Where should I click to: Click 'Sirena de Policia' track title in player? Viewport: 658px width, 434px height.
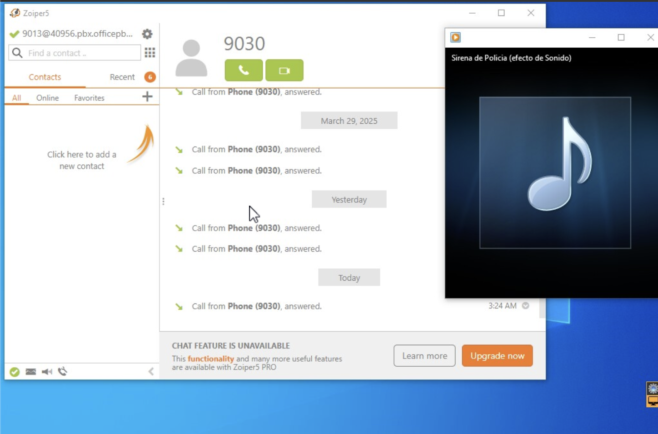click(511, 58)
